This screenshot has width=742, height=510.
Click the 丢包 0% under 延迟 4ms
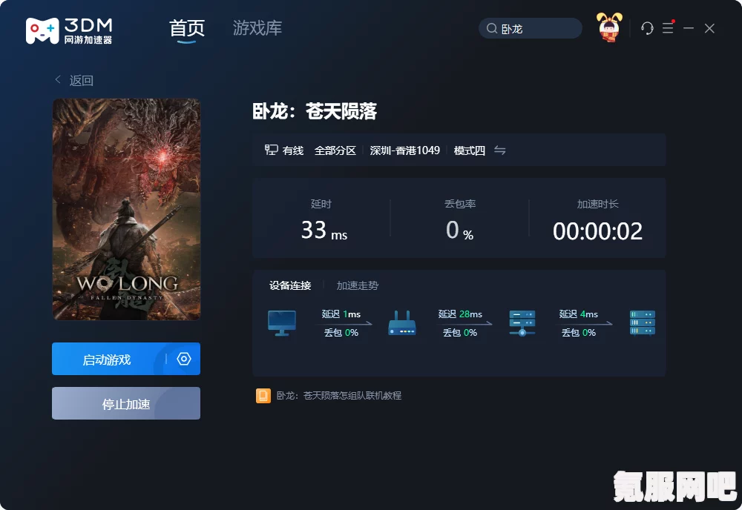click(x=579, y=332)
